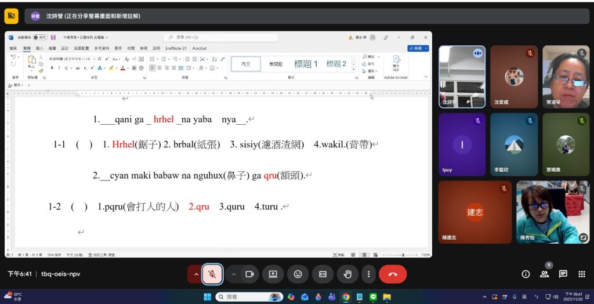Open the emoji reactions button

click(x=298, y=274)
